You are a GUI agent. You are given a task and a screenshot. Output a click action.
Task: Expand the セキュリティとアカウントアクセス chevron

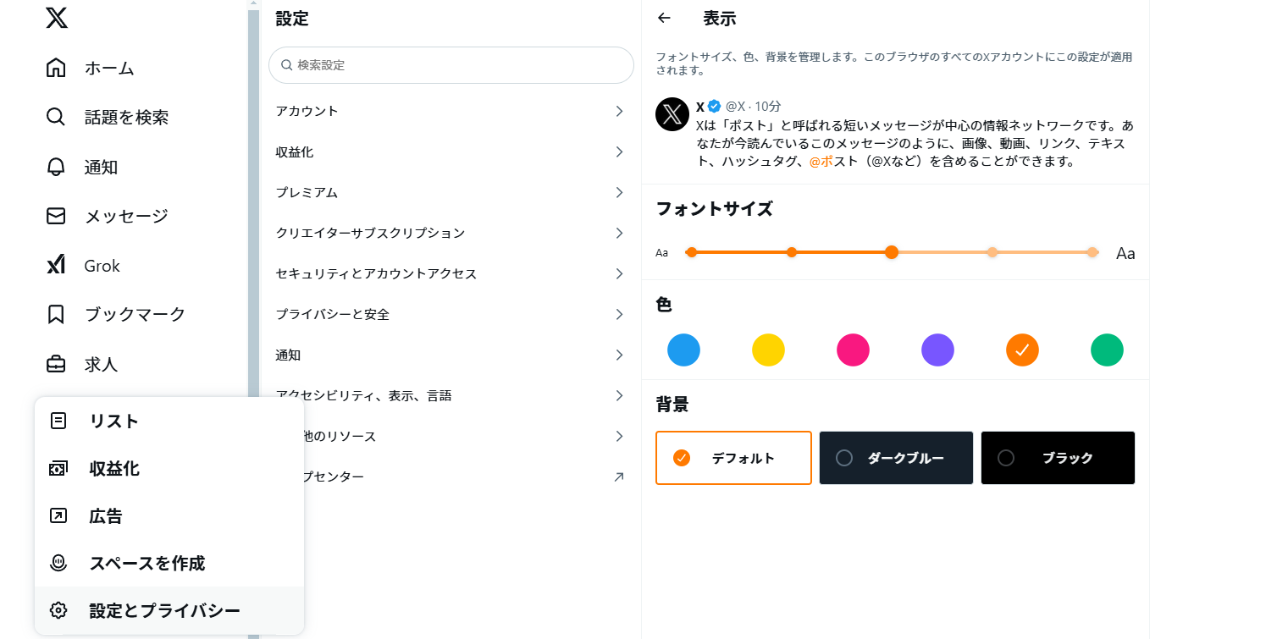619,273
